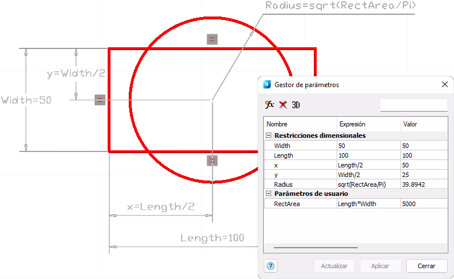Select the RectArea parameter row name
Image resolution: width=454 pixels, height=279 pixels.
(287, 204)
